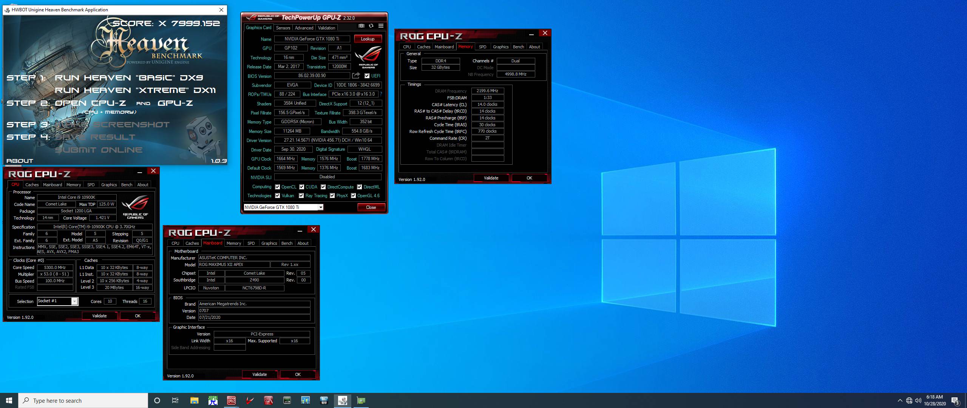This screenshot has height=408, width=967.
Task: Open File Explorer from the taskbar
Action: (x=194, y=400)
